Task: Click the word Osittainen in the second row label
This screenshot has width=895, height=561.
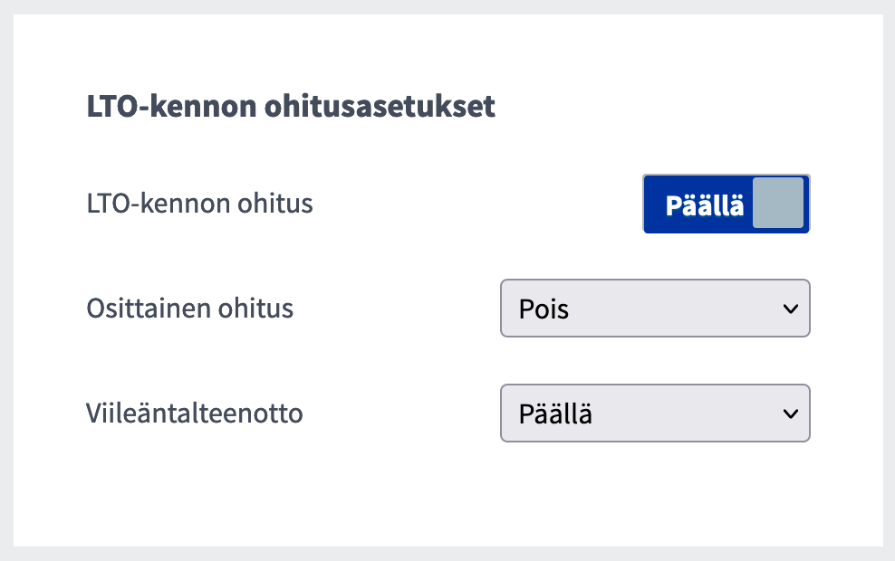Action: 149,309
